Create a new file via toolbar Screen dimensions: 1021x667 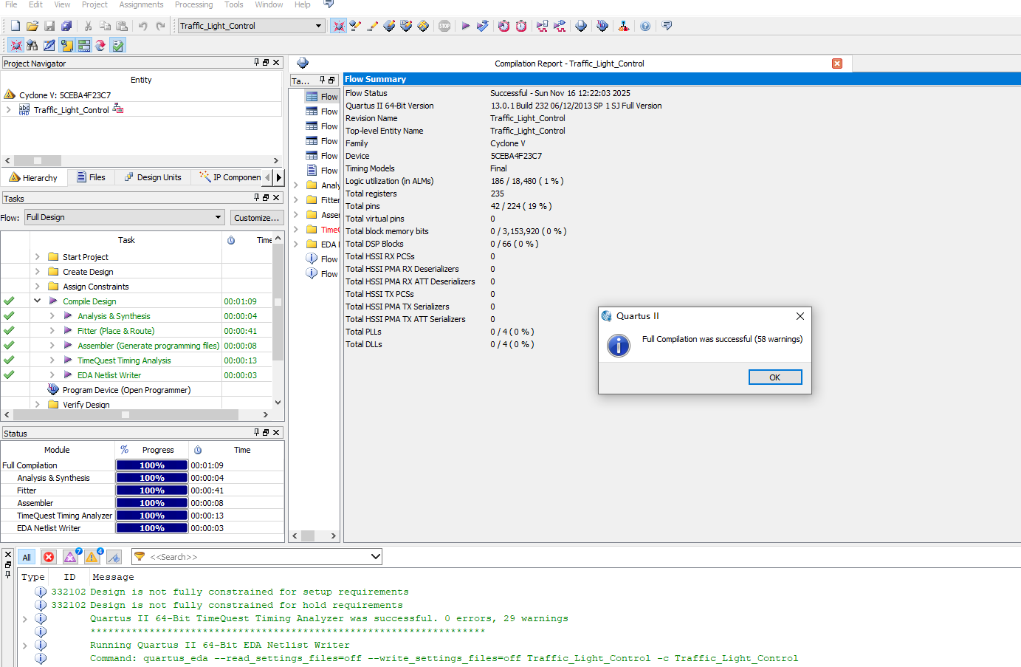point(15,26)
